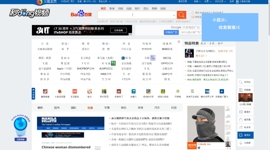Click the Firefox logo in the top bar

click(39, 2)
